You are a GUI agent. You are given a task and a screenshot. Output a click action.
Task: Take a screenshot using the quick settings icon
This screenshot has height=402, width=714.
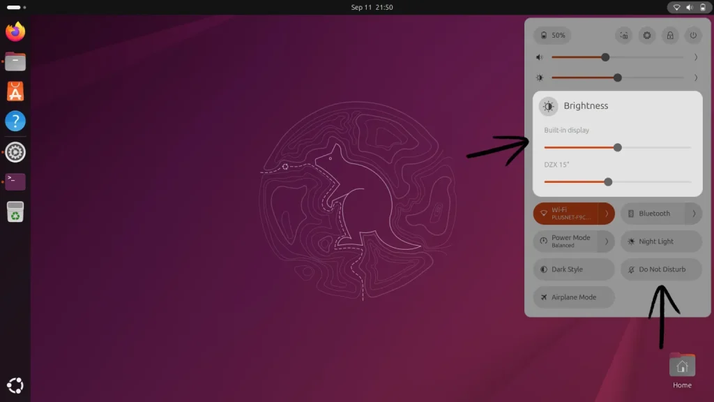pos(624,35)
